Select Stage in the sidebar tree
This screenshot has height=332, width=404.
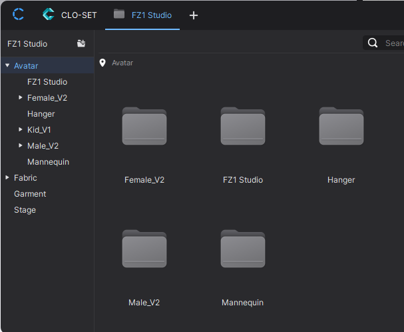tap(25, 210)
